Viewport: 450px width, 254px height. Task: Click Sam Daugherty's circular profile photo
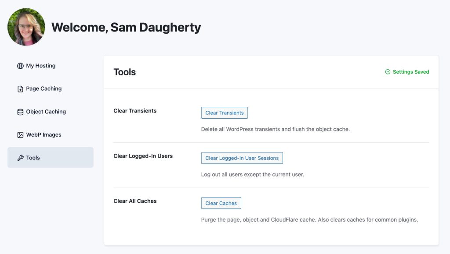pyautogui.click(x=26, y=27)
